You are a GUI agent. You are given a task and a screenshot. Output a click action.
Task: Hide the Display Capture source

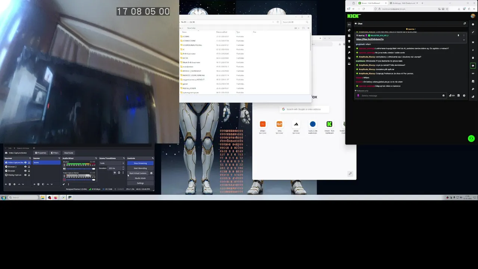tap(25, 175)
